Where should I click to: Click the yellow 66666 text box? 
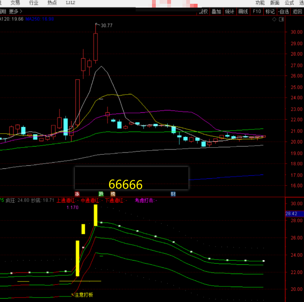coord(131,178)
